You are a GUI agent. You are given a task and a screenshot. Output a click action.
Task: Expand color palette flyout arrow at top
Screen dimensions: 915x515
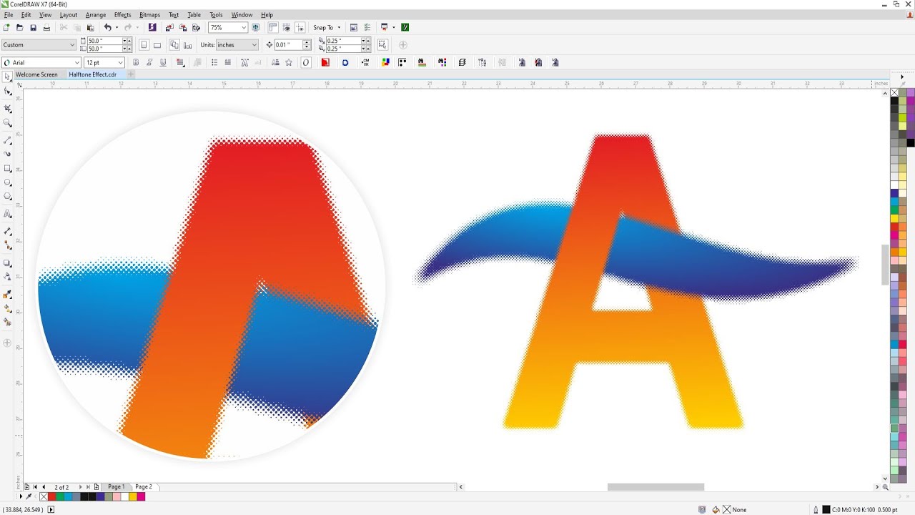(902, 77)
